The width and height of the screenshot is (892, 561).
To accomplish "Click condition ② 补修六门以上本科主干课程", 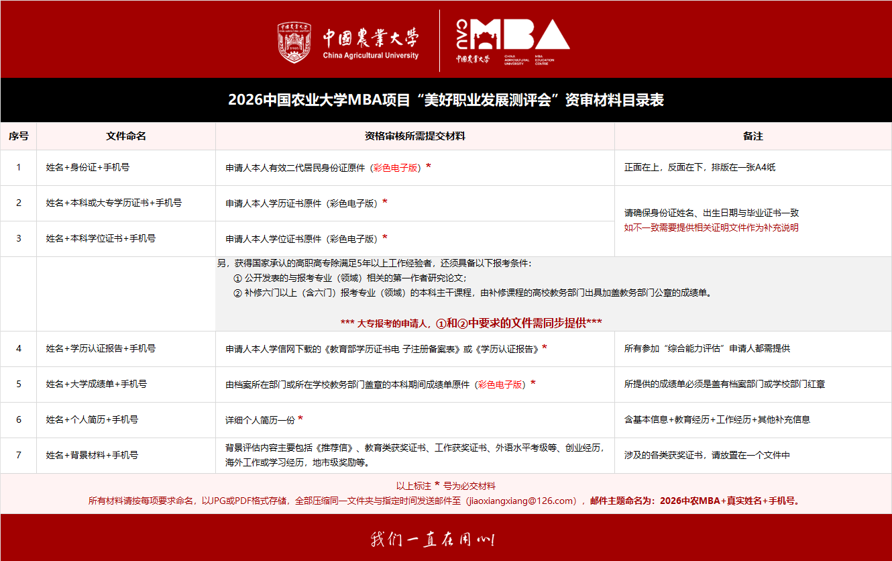I will 471,293.
